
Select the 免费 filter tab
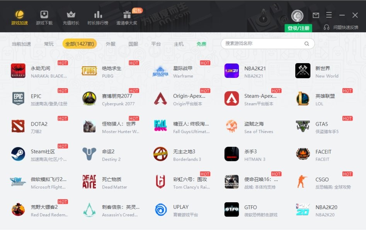(201, 44)
